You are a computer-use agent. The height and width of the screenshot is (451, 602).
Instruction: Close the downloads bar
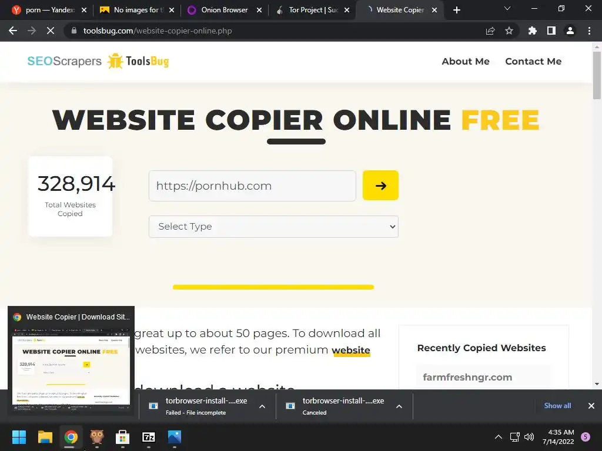(x=591, y=406)
